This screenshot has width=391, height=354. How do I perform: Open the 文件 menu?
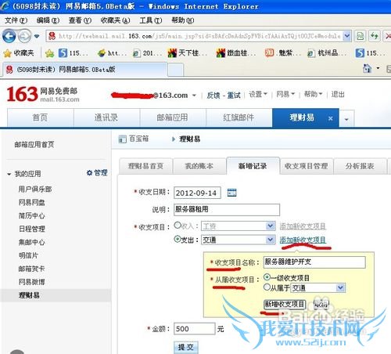tap(16, 20)
